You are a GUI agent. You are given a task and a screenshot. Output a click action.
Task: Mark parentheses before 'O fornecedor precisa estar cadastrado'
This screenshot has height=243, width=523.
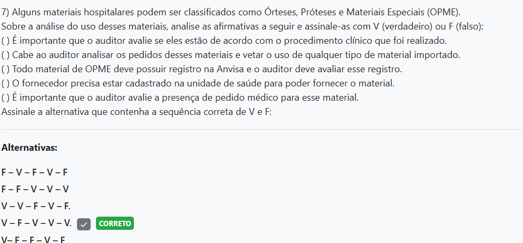(5, 83)
